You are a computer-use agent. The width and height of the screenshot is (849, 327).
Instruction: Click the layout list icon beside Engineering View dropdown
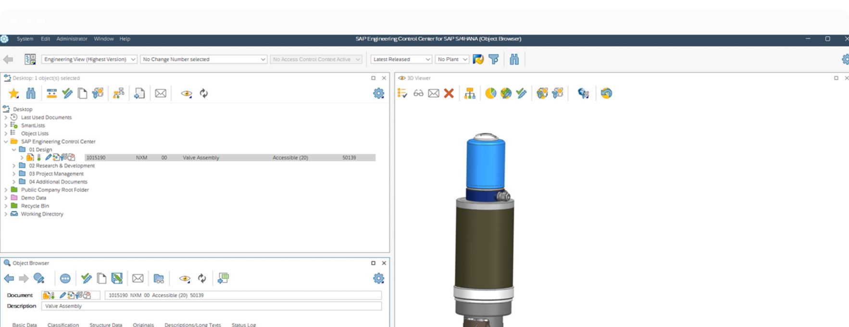(30, 59)
